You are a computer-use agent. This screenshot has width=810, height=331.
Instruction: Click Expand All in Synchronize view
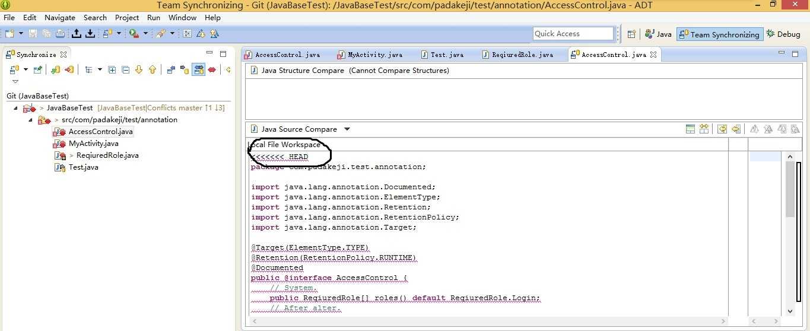click(112, 69)
